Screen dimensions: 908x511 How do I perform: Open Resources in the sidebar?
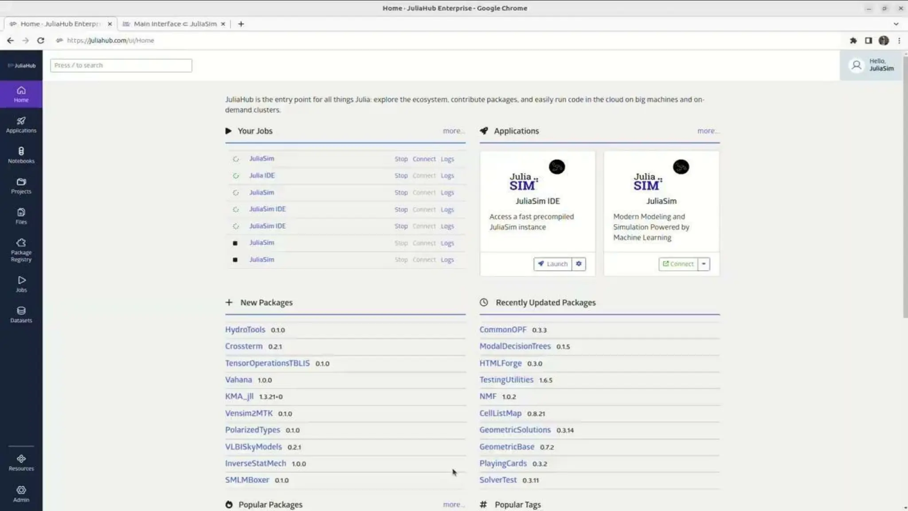coord(21,462)
